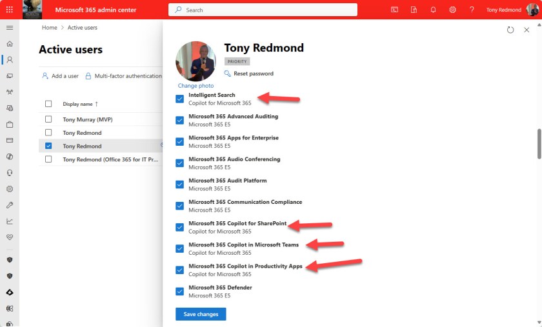Open Teams & groups sidebar icon
Screen dimensions: 542x327
click(10, 92)
